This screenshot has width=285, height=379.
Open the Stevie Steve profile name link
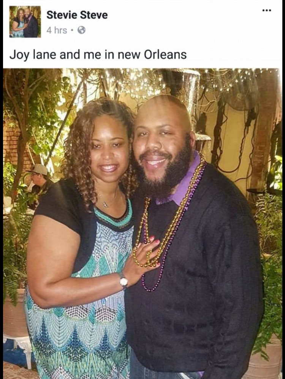coord(77,15)
